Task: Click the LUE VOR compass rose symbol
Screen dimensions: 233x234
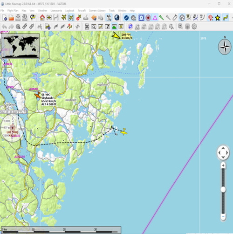Action: [x=13, y=128]
